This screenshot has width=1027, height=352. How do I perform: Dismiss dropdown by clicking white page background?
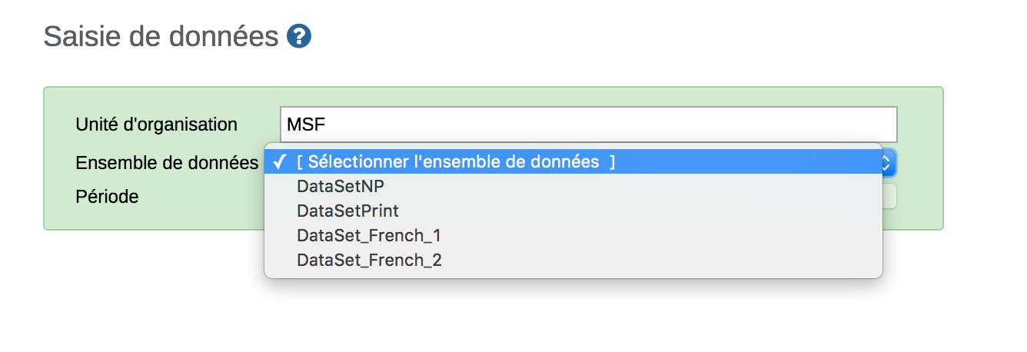538,315
